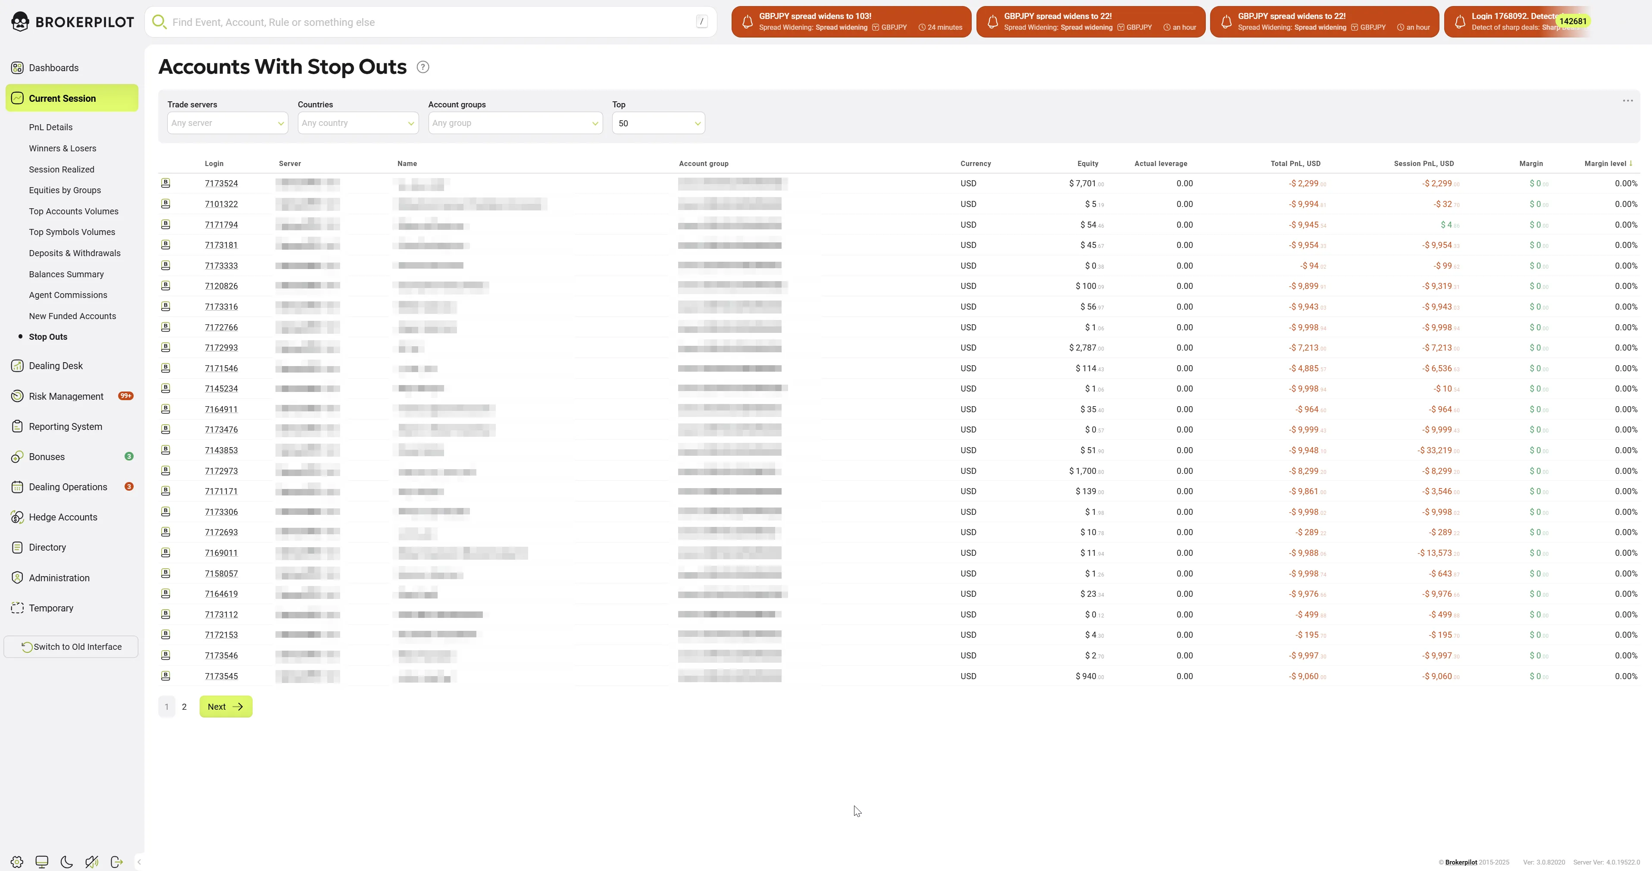Open Top Accounts Volumes submenu item

pyautogui.click(x=74, y=211)
